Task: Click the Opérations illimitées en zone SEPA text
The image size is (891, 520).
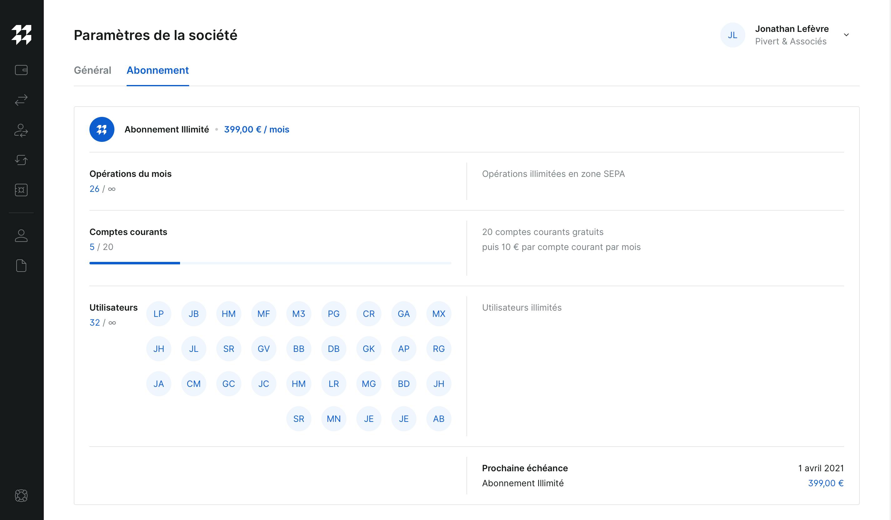Action: (553, 173)
